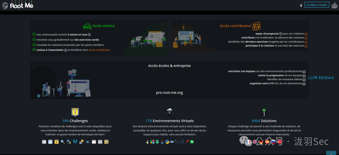Select the gear and server challenge icon
Screen dimensions: 339x155
pos(82,142)
